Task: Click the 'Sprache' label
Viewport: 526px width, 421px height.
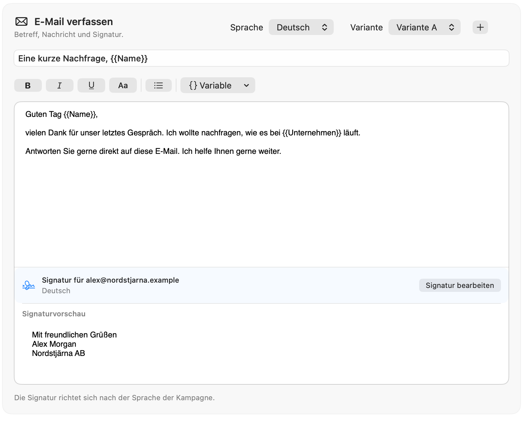Action: [247, 27]
